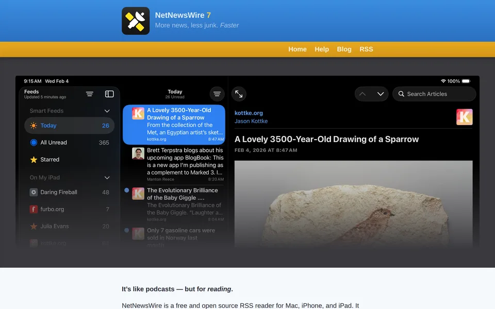Click the unread dot on Baby Giggle article
This screenshot has width=495, height=309.
click(127, 190)
